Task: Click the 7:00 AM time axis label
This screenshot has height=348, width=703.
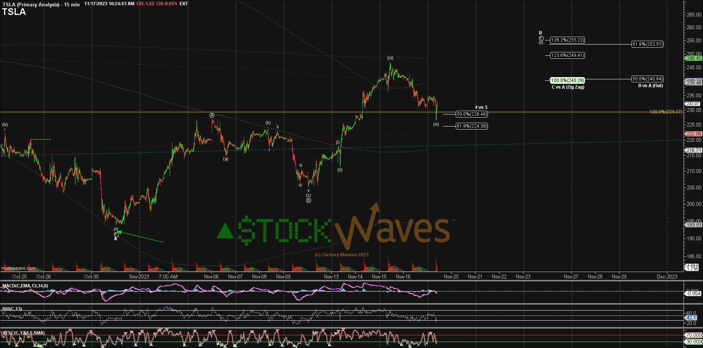Action: pos(168,277)
